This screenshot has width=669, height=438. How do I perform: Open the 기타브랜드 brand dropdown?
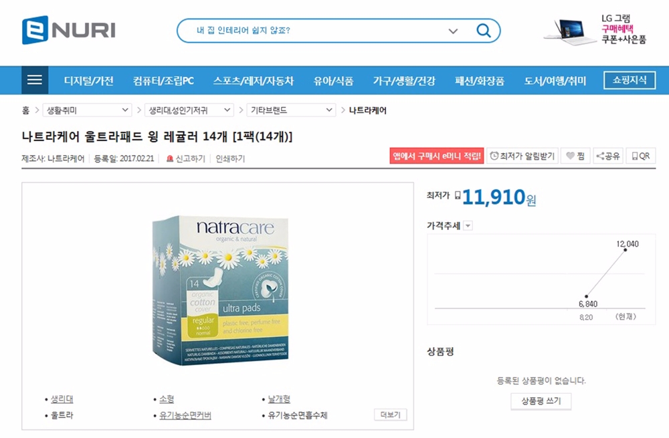pos(291,110)
